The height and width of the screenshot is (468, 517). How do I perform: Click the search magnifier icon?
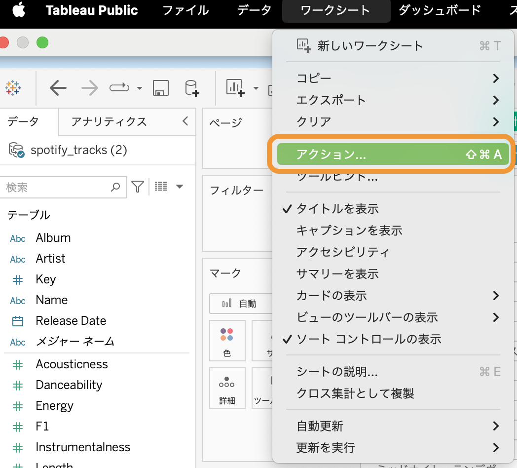click(115, 187)
